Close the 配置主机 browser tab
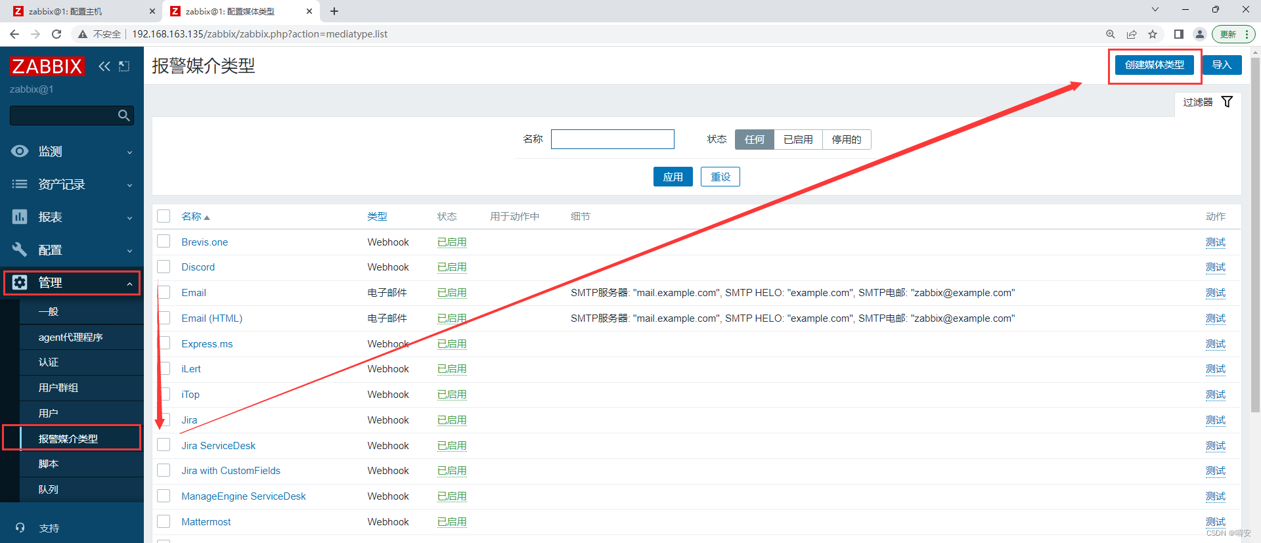Screen dimensions: 1261x543 pos(152,11)
